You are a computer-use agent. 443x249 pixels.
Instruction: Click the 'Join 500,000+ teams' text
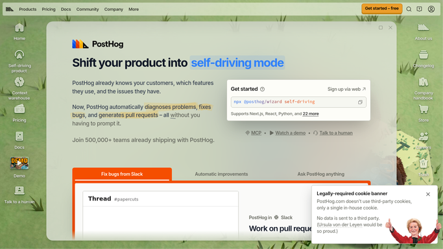[x=143, y=140]
